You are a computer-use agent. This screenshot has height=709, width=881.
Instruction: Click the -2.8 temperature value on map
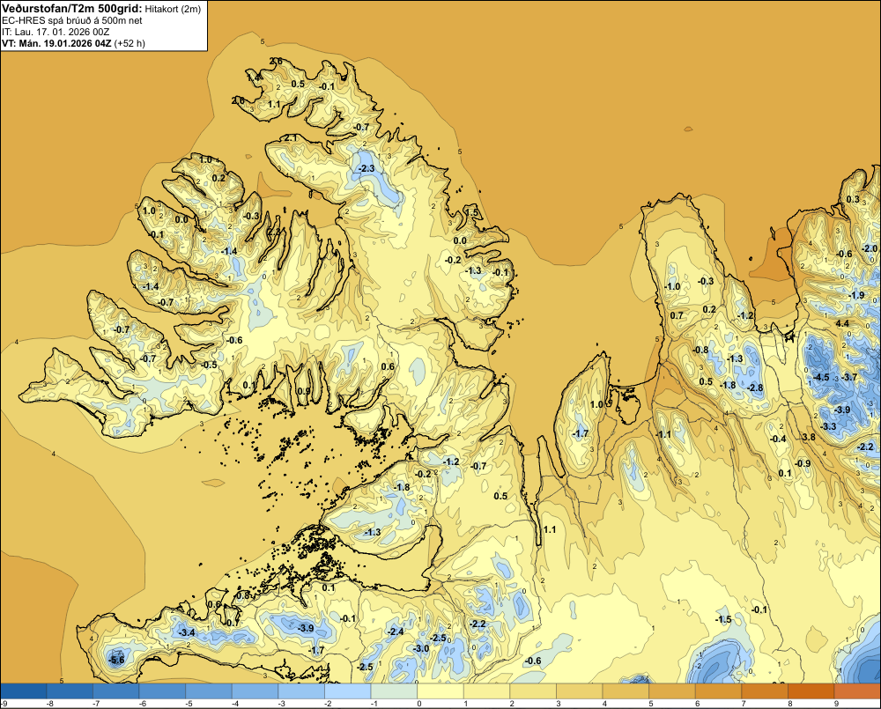point(755,388)
